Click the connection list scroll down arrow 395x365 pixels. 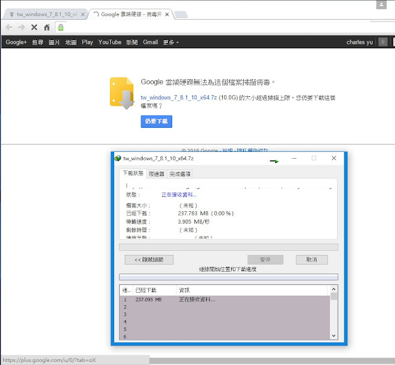click(x=333, y=336)
